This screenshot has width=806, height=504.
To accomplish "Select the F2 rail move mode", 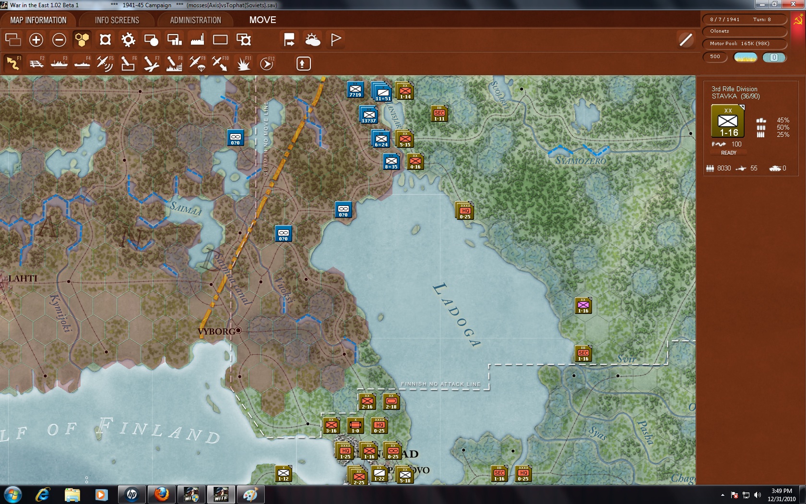I will pos(36,63).
